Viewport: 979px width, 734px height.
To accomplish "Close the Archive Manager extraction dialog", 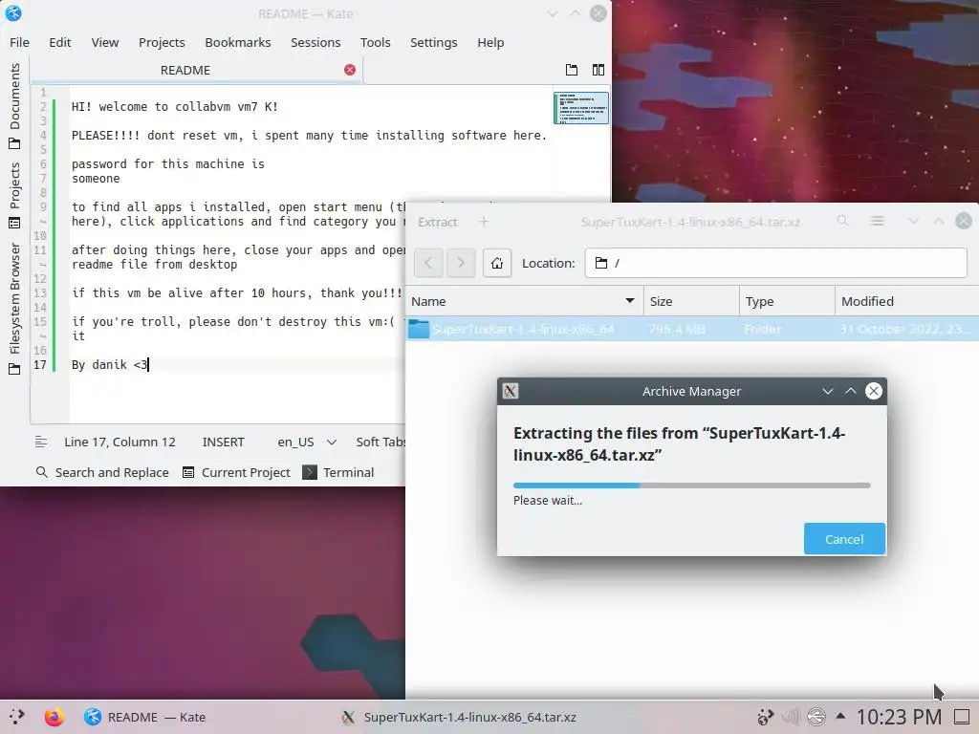I will click(874, 391).
